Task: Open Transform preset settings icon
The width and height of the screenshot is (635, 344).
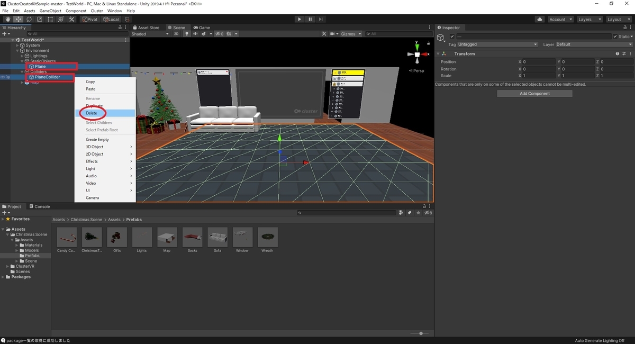Action: [624, 53]
